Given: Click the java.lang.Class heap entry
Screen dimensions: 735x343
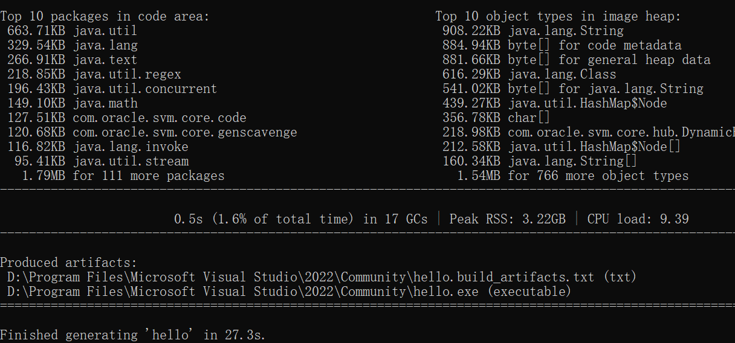Looking at the screenshot, I should tap(562, 74).
